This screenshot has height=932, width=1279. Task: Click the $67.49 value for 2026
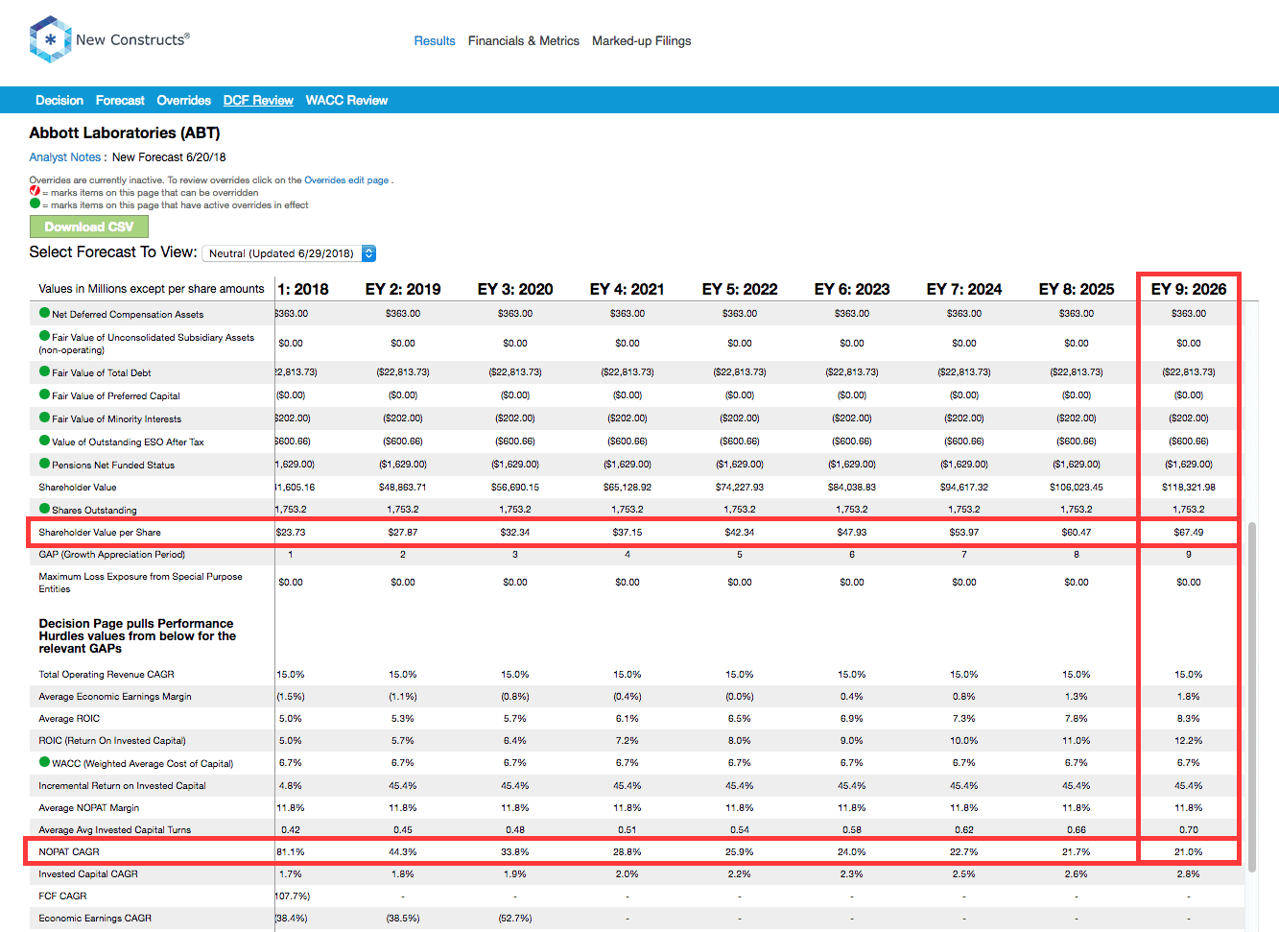coord(1188,532)
